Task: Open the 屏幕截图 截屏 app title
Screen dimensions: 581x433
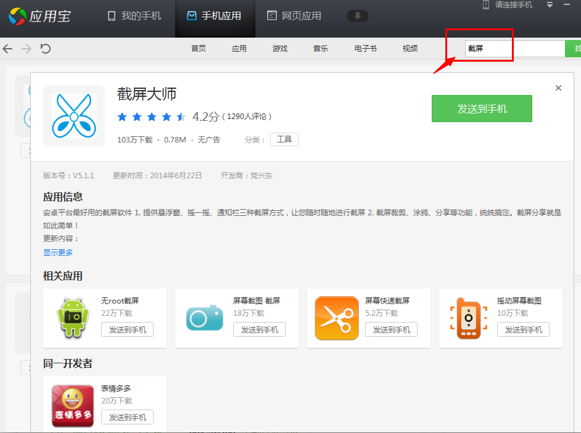Action: pyautogui.click(x=257, y=301)
